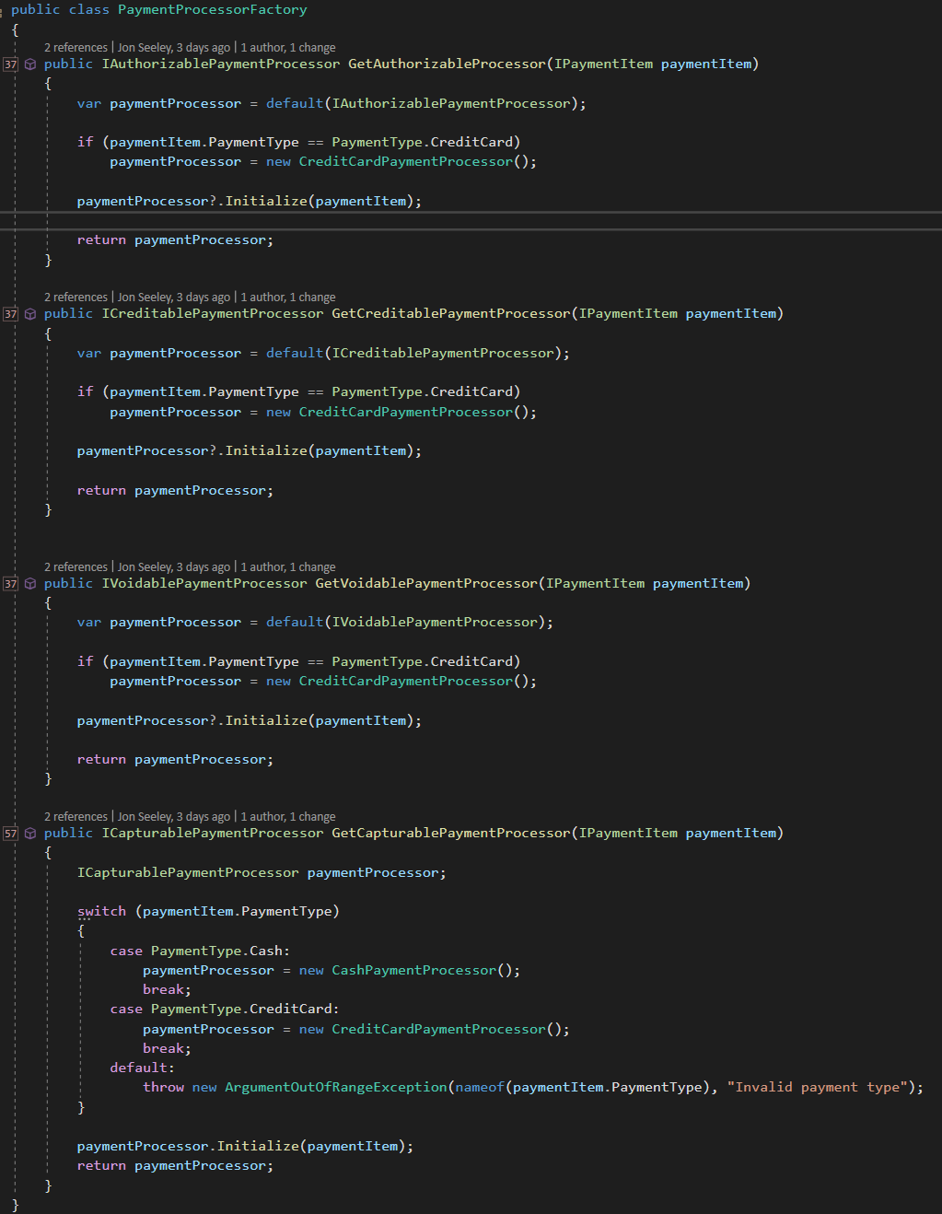Click the switch keyword in GetCapturableProcessor
Image resolution: width=942 pixels, height=1214 pixels.
tap(101, 910)
